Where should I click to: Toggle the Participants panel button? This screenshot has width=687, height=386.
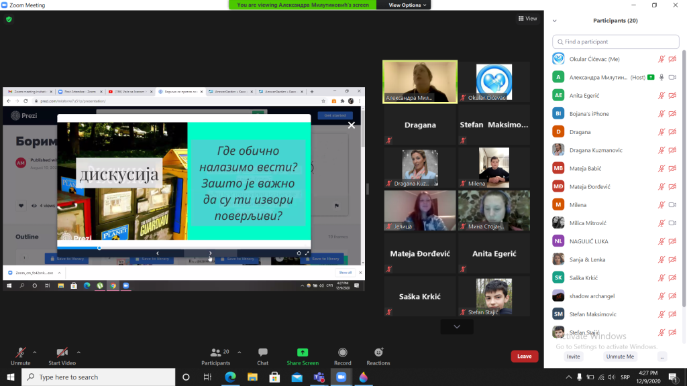216,352
